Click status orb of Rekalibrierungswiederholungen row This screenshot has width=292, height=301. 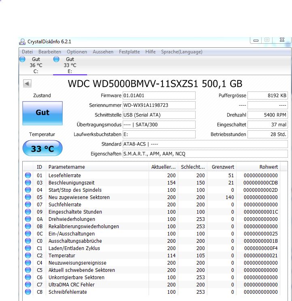click(x=28, y=226)
